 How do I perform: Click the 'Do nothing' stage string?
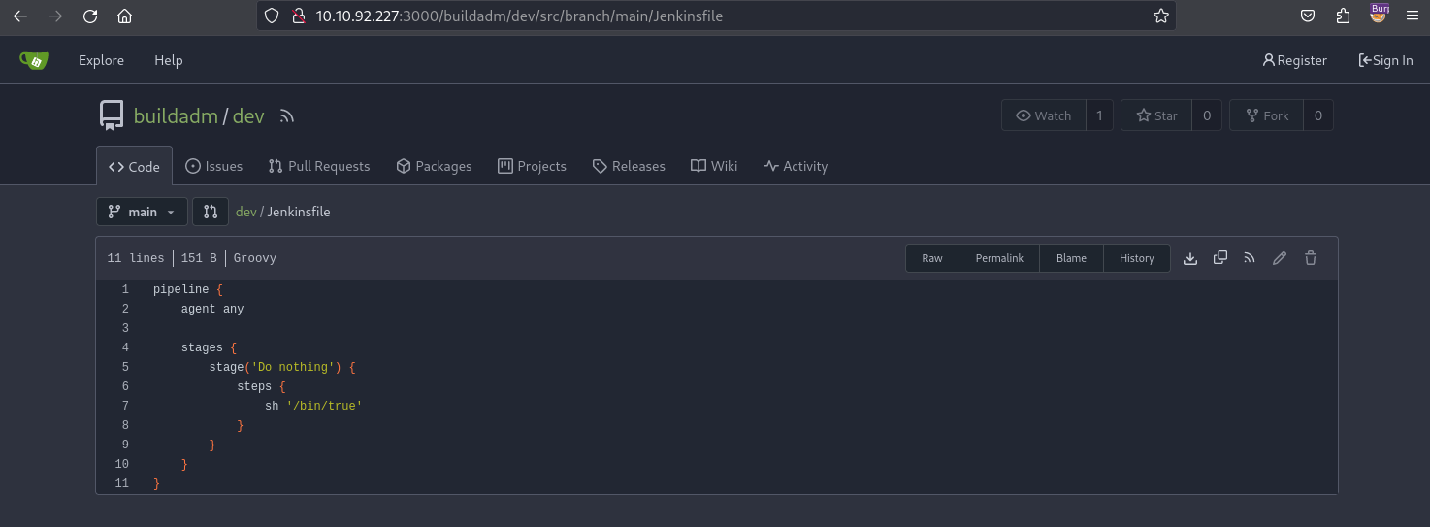296,367
